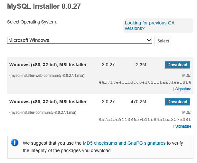Click MD5 hash starting with 9b7af5c9
This screenshot has height=163, width=197.
click(145, 120)
